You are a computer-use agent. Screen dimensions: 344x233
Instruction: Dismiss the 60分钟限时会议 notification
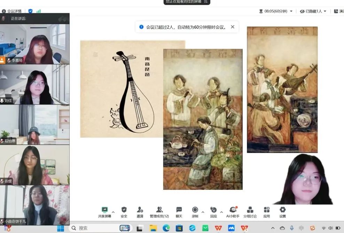point(233,27)
